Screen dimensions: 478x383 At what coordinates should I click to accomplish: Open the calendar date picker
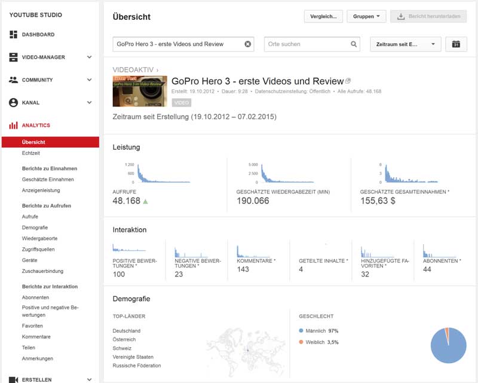pyautogui.click(x=456, y=44)
